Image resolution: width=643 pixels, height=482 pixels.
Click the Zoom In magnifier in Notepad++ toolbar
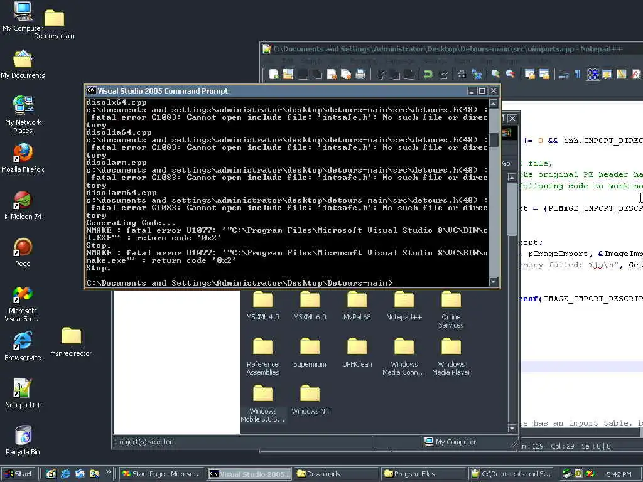(x=496, y=74)
